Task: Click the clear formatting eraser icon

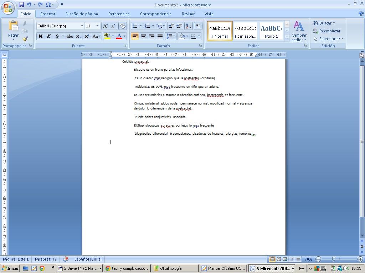Action: coord(123,26)
